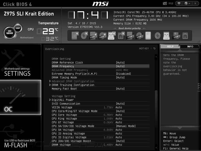Click left arrows beside Boot device priority
The image size is (201, 151).
tap(115, 28)
